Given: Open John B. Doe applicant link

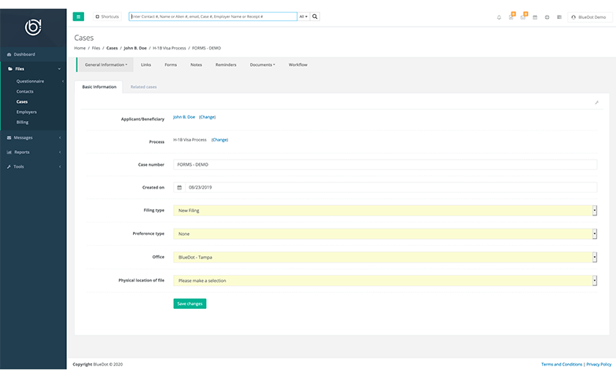Looking at the screenshot, I should click(x=184, y=117).
